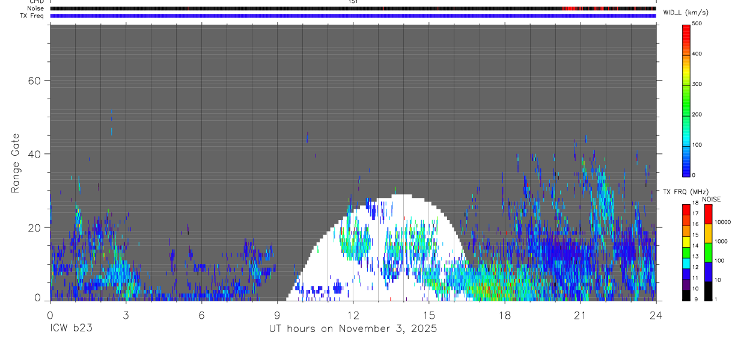Click the 1000 label on noise scale

721,241
